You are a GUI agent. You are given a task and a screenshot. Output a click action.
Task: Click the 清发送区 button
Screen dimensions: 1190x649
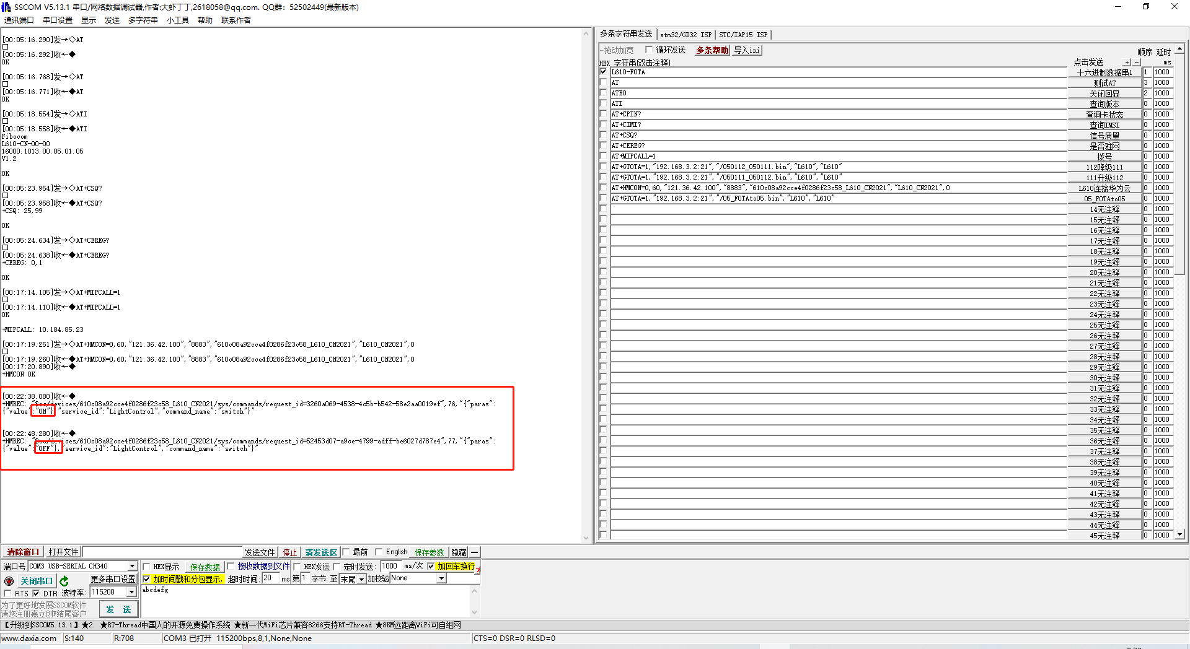pyautogui.click(x=321, y=552)
